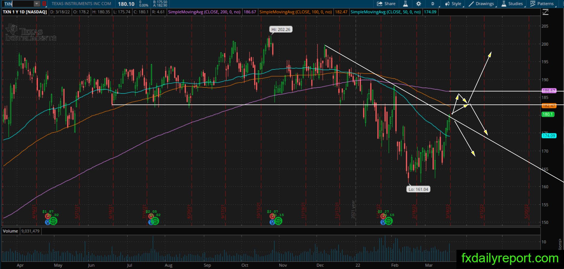This screenshot has width=564, height=269.
Task: Click the Share button
Action: tap(386, 4)
